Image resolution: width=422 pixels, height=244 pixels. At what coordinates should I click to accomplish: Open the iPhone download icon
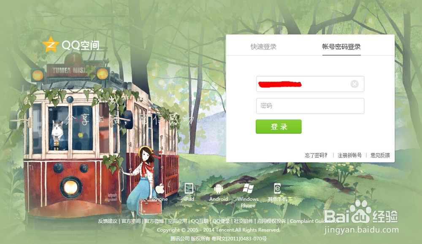click(160, 189)
